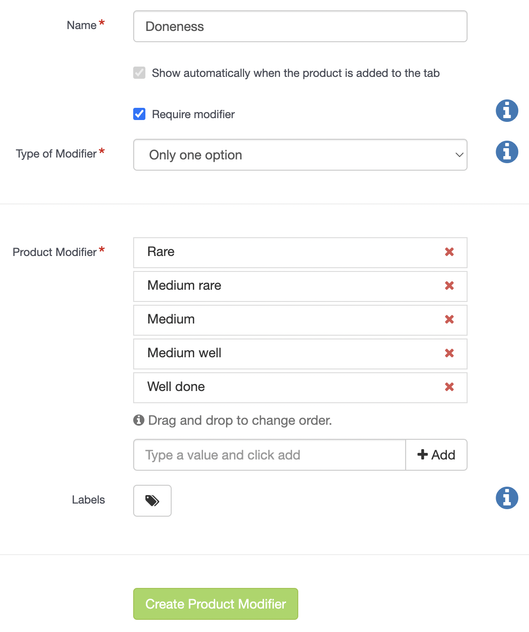Uncheck the Require modifier checkbox
This screenshot has height=632, width=529.
tap(139, 114)
